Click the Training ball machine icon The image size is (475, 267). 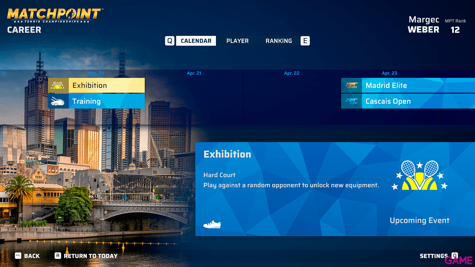click(x=58, y=101)
